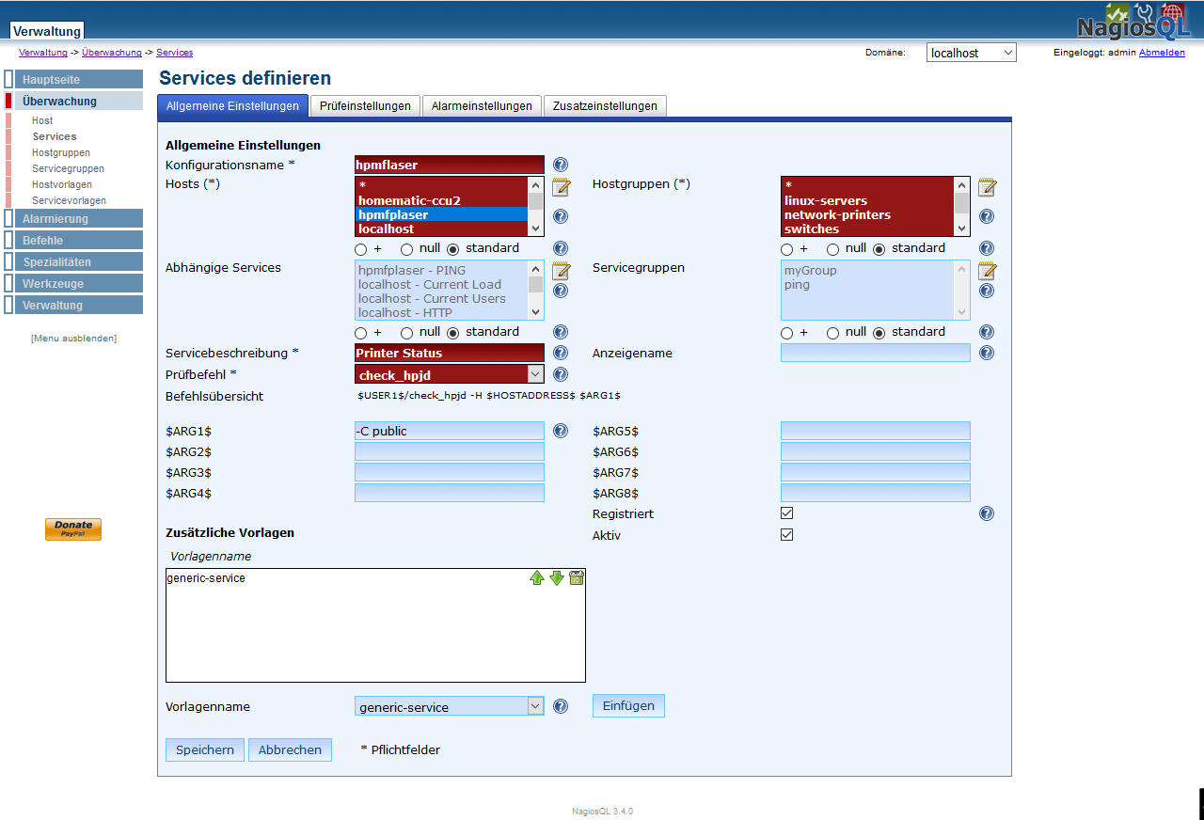The width and height of the screenshot is (1204, 820).
Task: Click help icon beside $ARG1$ field
Action: [x=561, y=431]
